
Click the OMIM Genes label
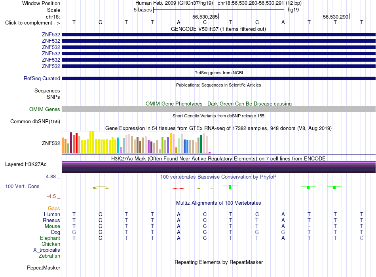tap(44, 109)
